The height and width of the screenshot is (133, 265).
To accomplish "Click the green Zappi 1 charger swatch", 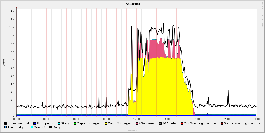I will pyautogui.click(x=75, y=124).
